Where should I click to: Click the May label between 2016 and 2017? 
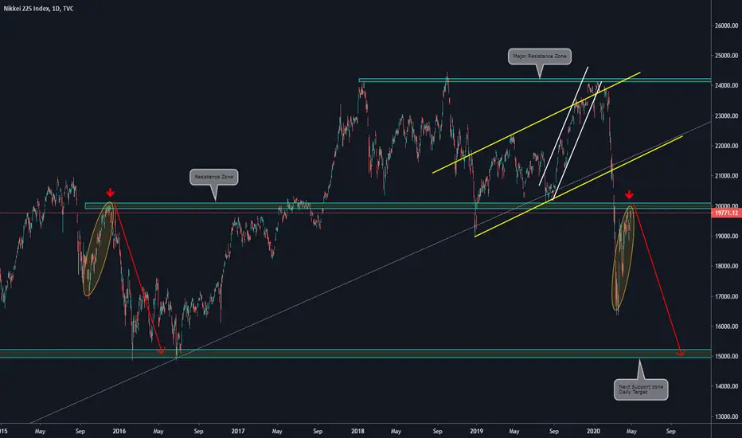pyautogui.click(x=158, y=432)
